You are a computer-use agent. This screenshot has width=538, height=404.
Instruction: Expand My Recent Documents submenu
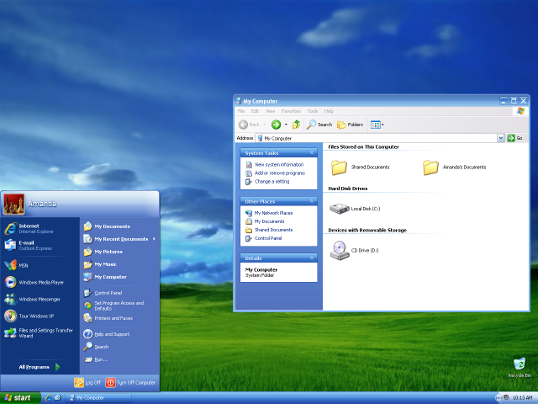(120, 239)
